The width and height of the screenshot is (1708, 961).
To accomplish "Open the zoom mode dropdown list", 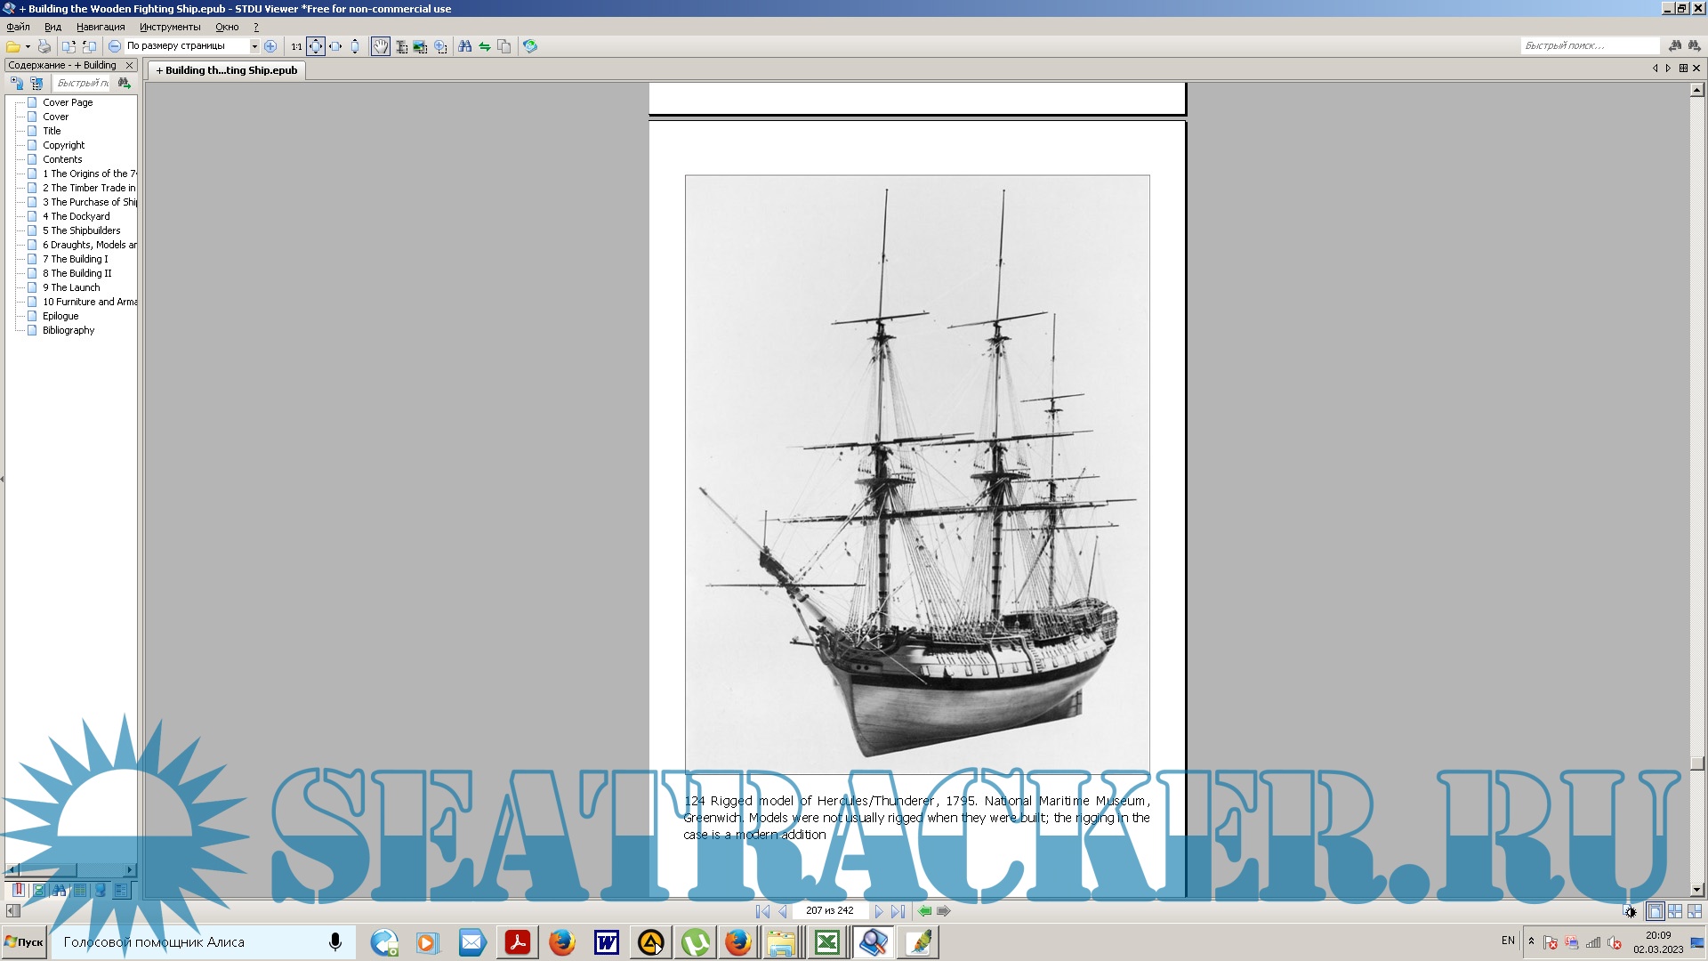I will [x=254, y=46].
